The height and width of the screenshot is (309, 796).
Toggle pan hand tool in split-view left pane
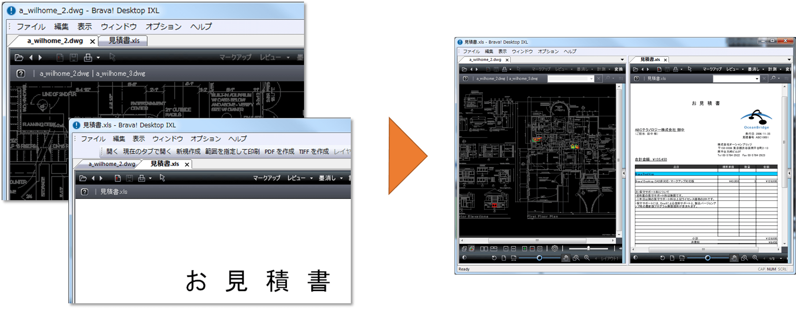[566, 258]
